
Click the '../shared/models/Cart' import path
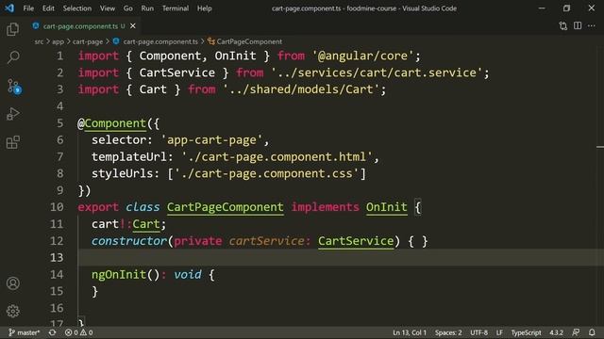click(301, 89)
